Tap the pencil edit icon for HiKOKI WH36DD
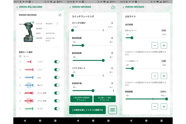The image size is (186, 124). pyautogui.click(x=60, y=15)
